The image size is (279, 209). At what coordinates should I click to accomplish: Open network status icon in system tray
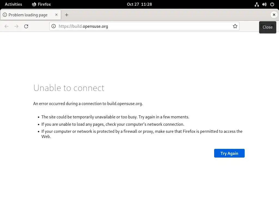click(x=257, y=4)
